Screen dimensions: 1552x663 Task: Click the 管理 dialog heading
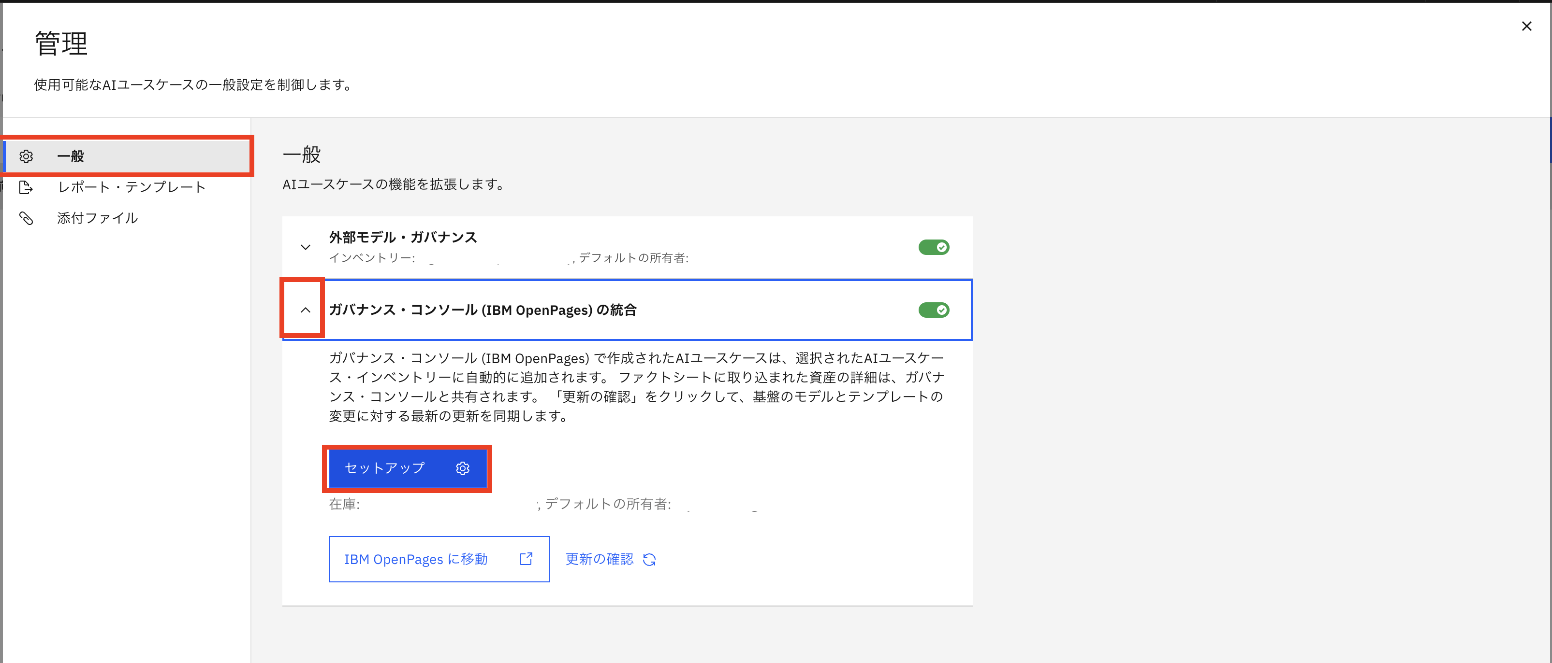point(61,43)
